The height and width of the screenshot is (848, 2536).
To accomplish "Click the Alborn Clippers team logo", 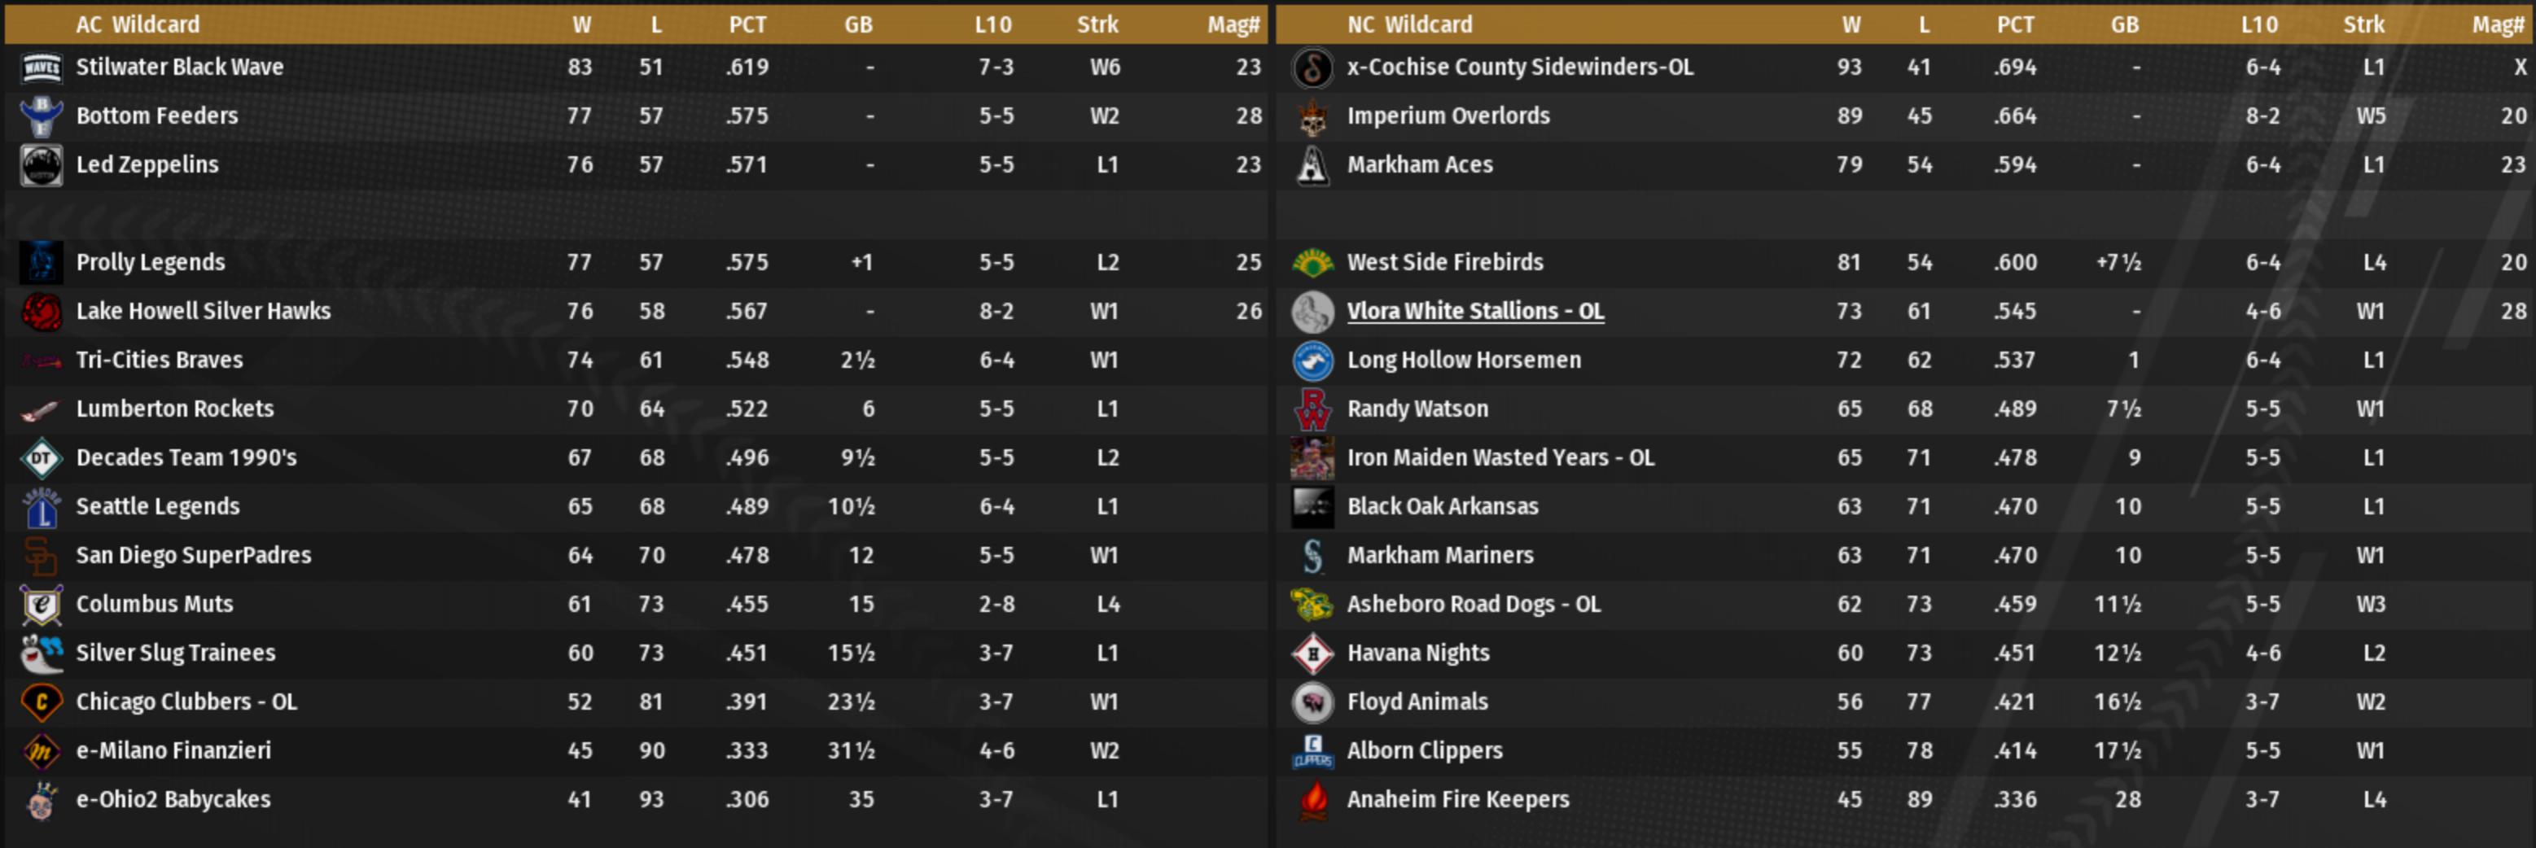I will pyautogui.click(x=1312, y=750).
